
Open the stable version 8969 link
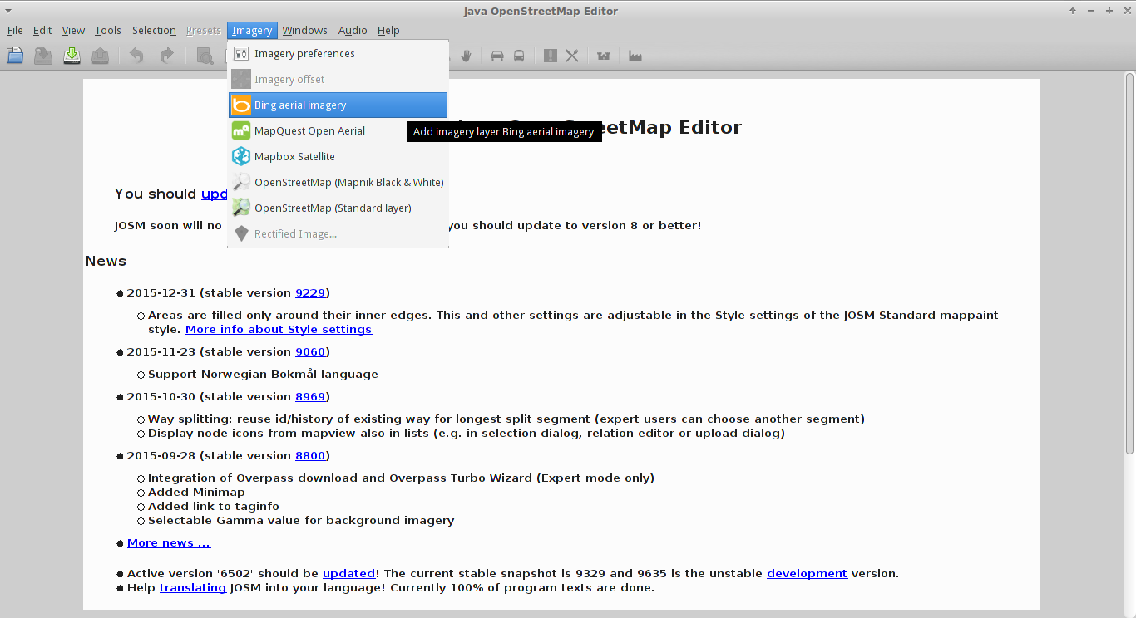[x=310, y=396]
